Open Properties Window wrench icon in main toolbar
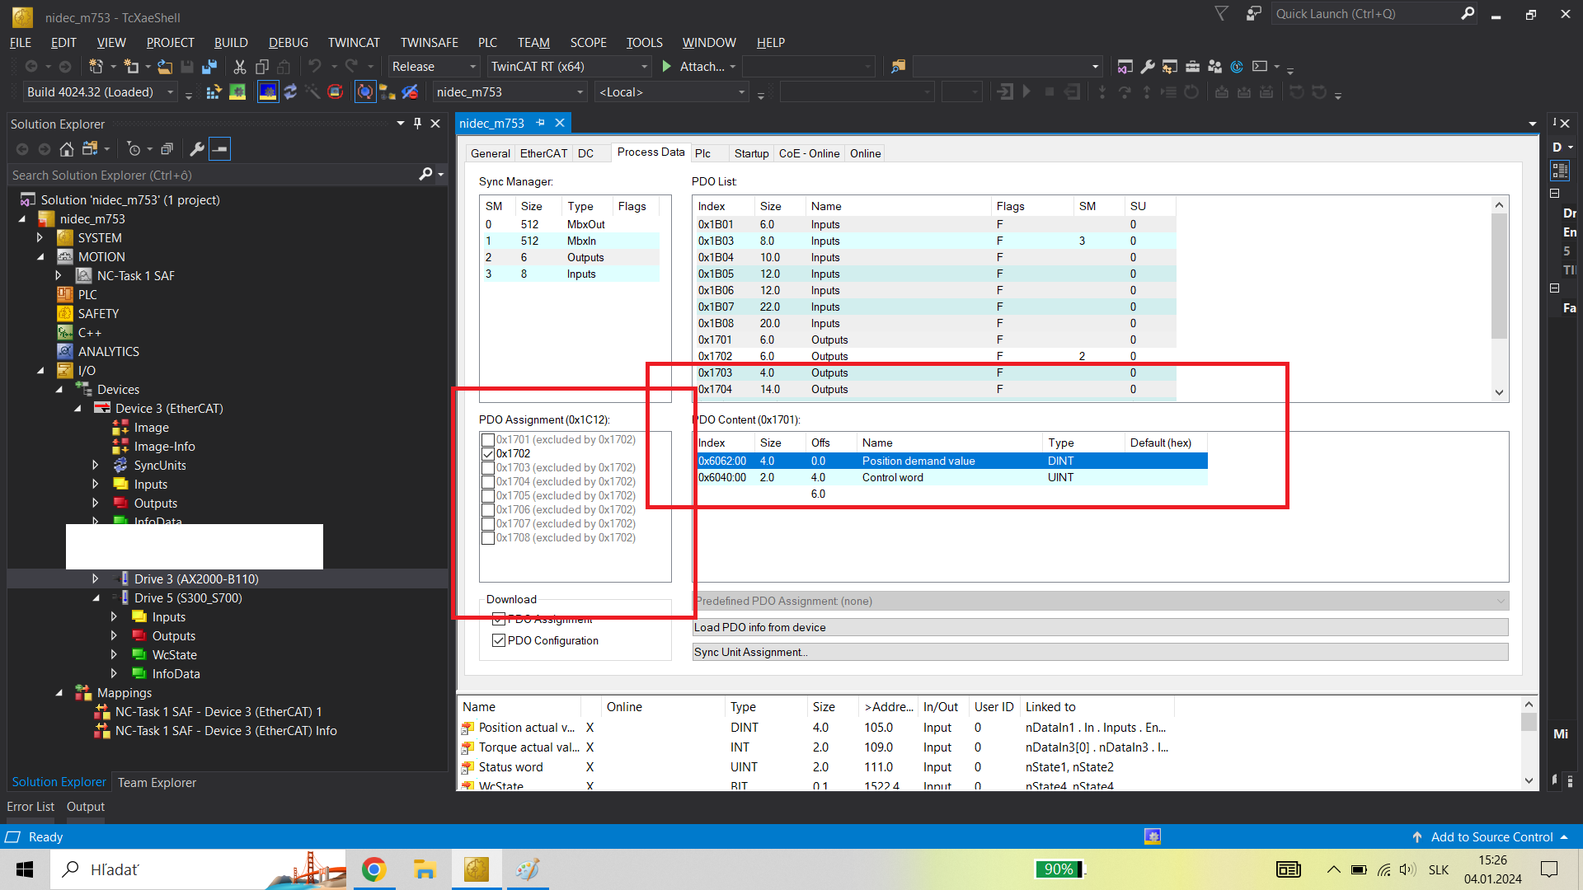The image size is (1583, 890). tap(1147, 67)
